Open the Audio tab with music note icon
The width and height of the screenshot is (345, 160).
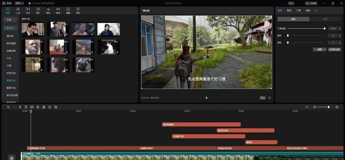pyautogui.click(x=18, y=10)
